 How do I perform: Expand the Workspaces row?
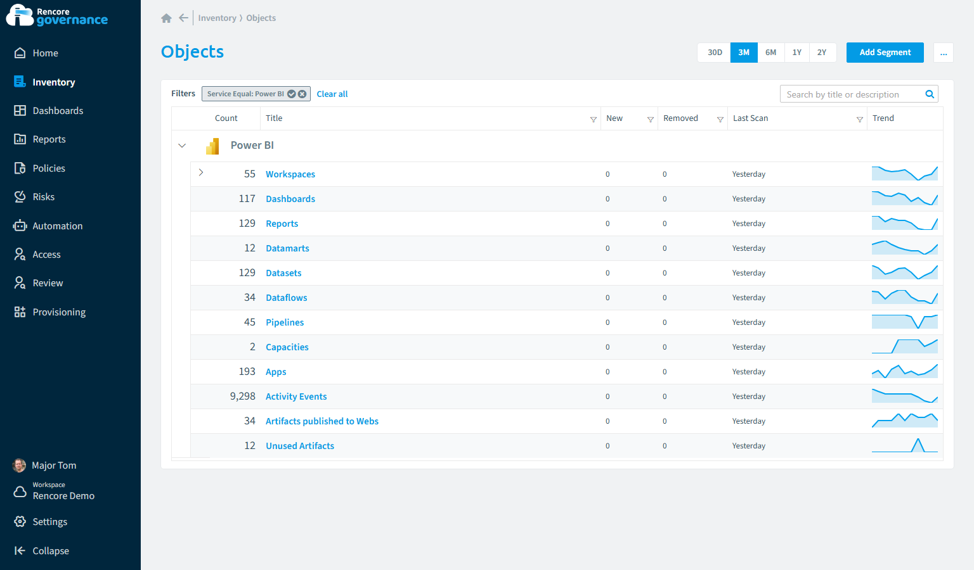tap(201, 172)
